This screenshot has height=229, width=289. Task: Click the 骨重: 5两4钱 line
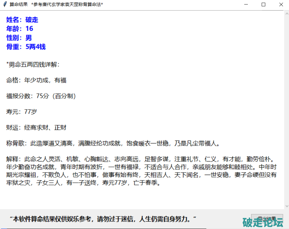(26, 47)
